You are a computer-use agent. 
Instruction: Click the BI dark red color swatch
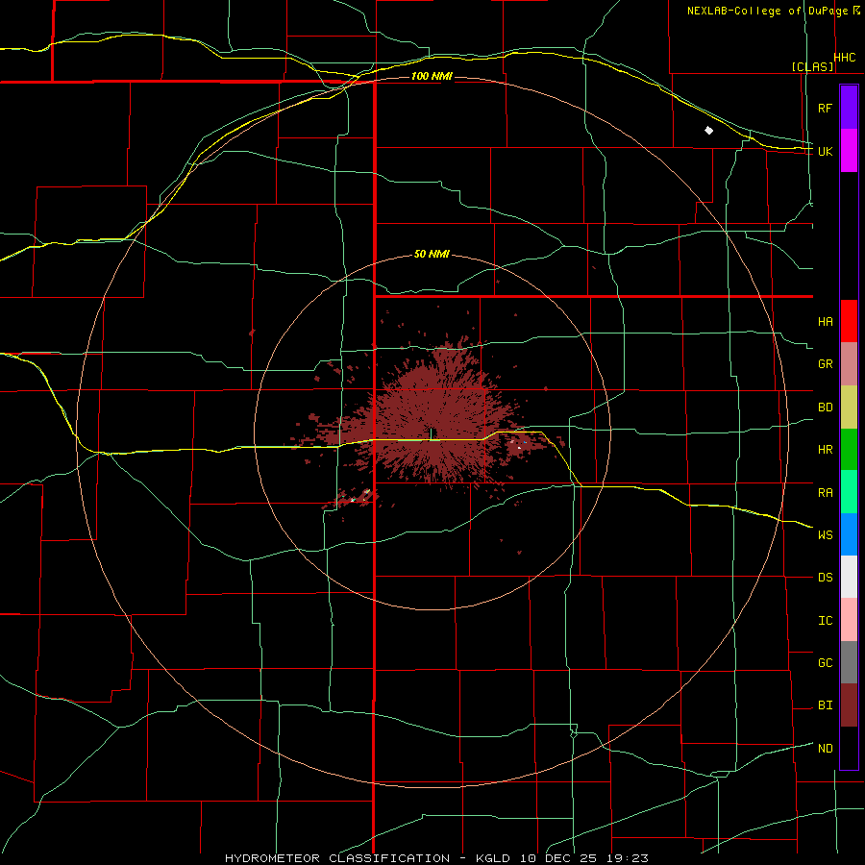pyautogui.click(x=849, y=705)
